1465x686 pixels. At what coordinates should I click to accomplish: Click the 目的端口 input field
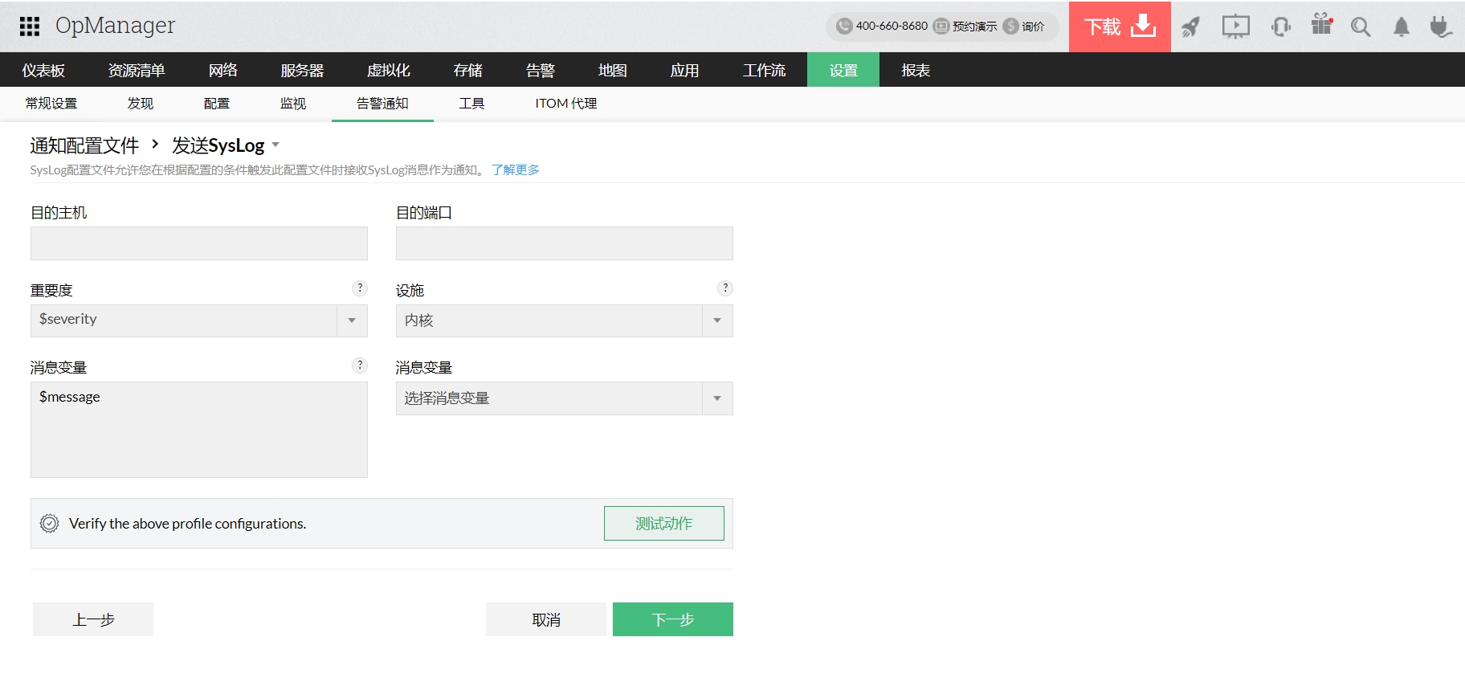coord(565,243)
